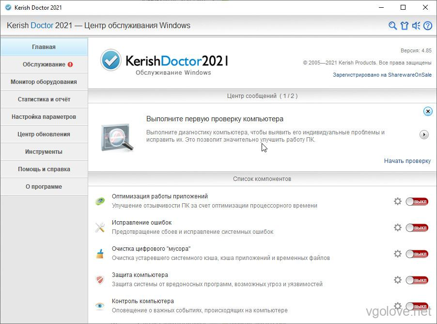Click the application optimization component icon
437x324 pixels.
click(100, 201)
